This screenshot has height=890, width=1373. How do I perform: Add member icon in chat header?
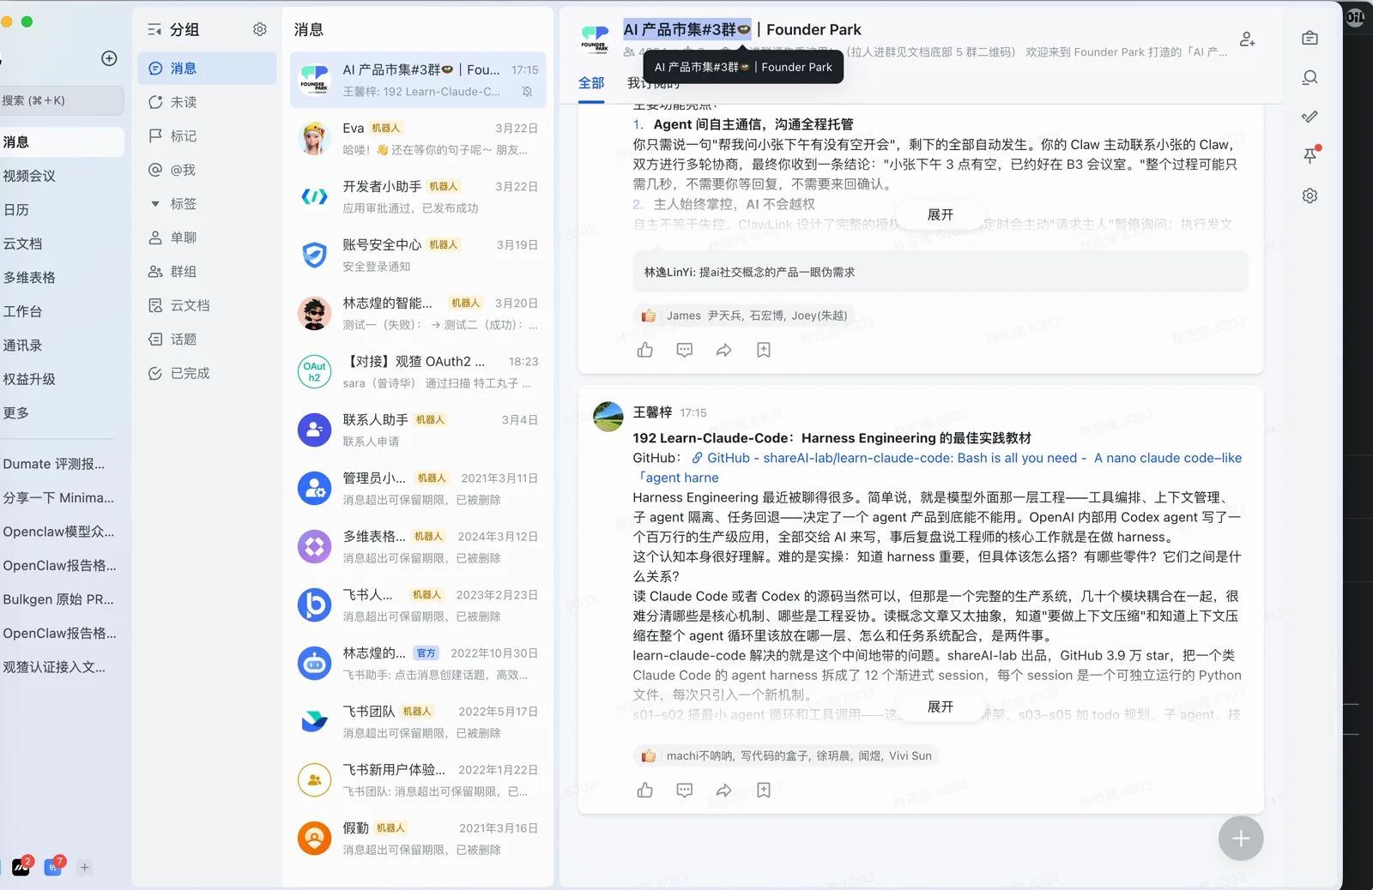[1247, 39]
